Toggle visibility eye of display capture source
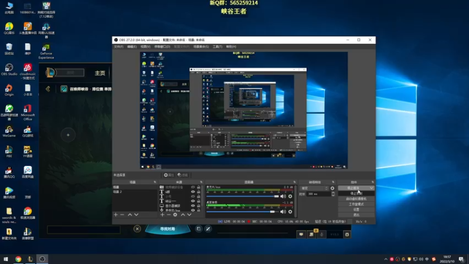The width and height of the screenshot is (469, 264). click(193, 206)
